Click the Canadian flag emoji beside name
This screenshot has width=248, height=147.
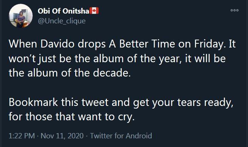[x=94, y=11]
